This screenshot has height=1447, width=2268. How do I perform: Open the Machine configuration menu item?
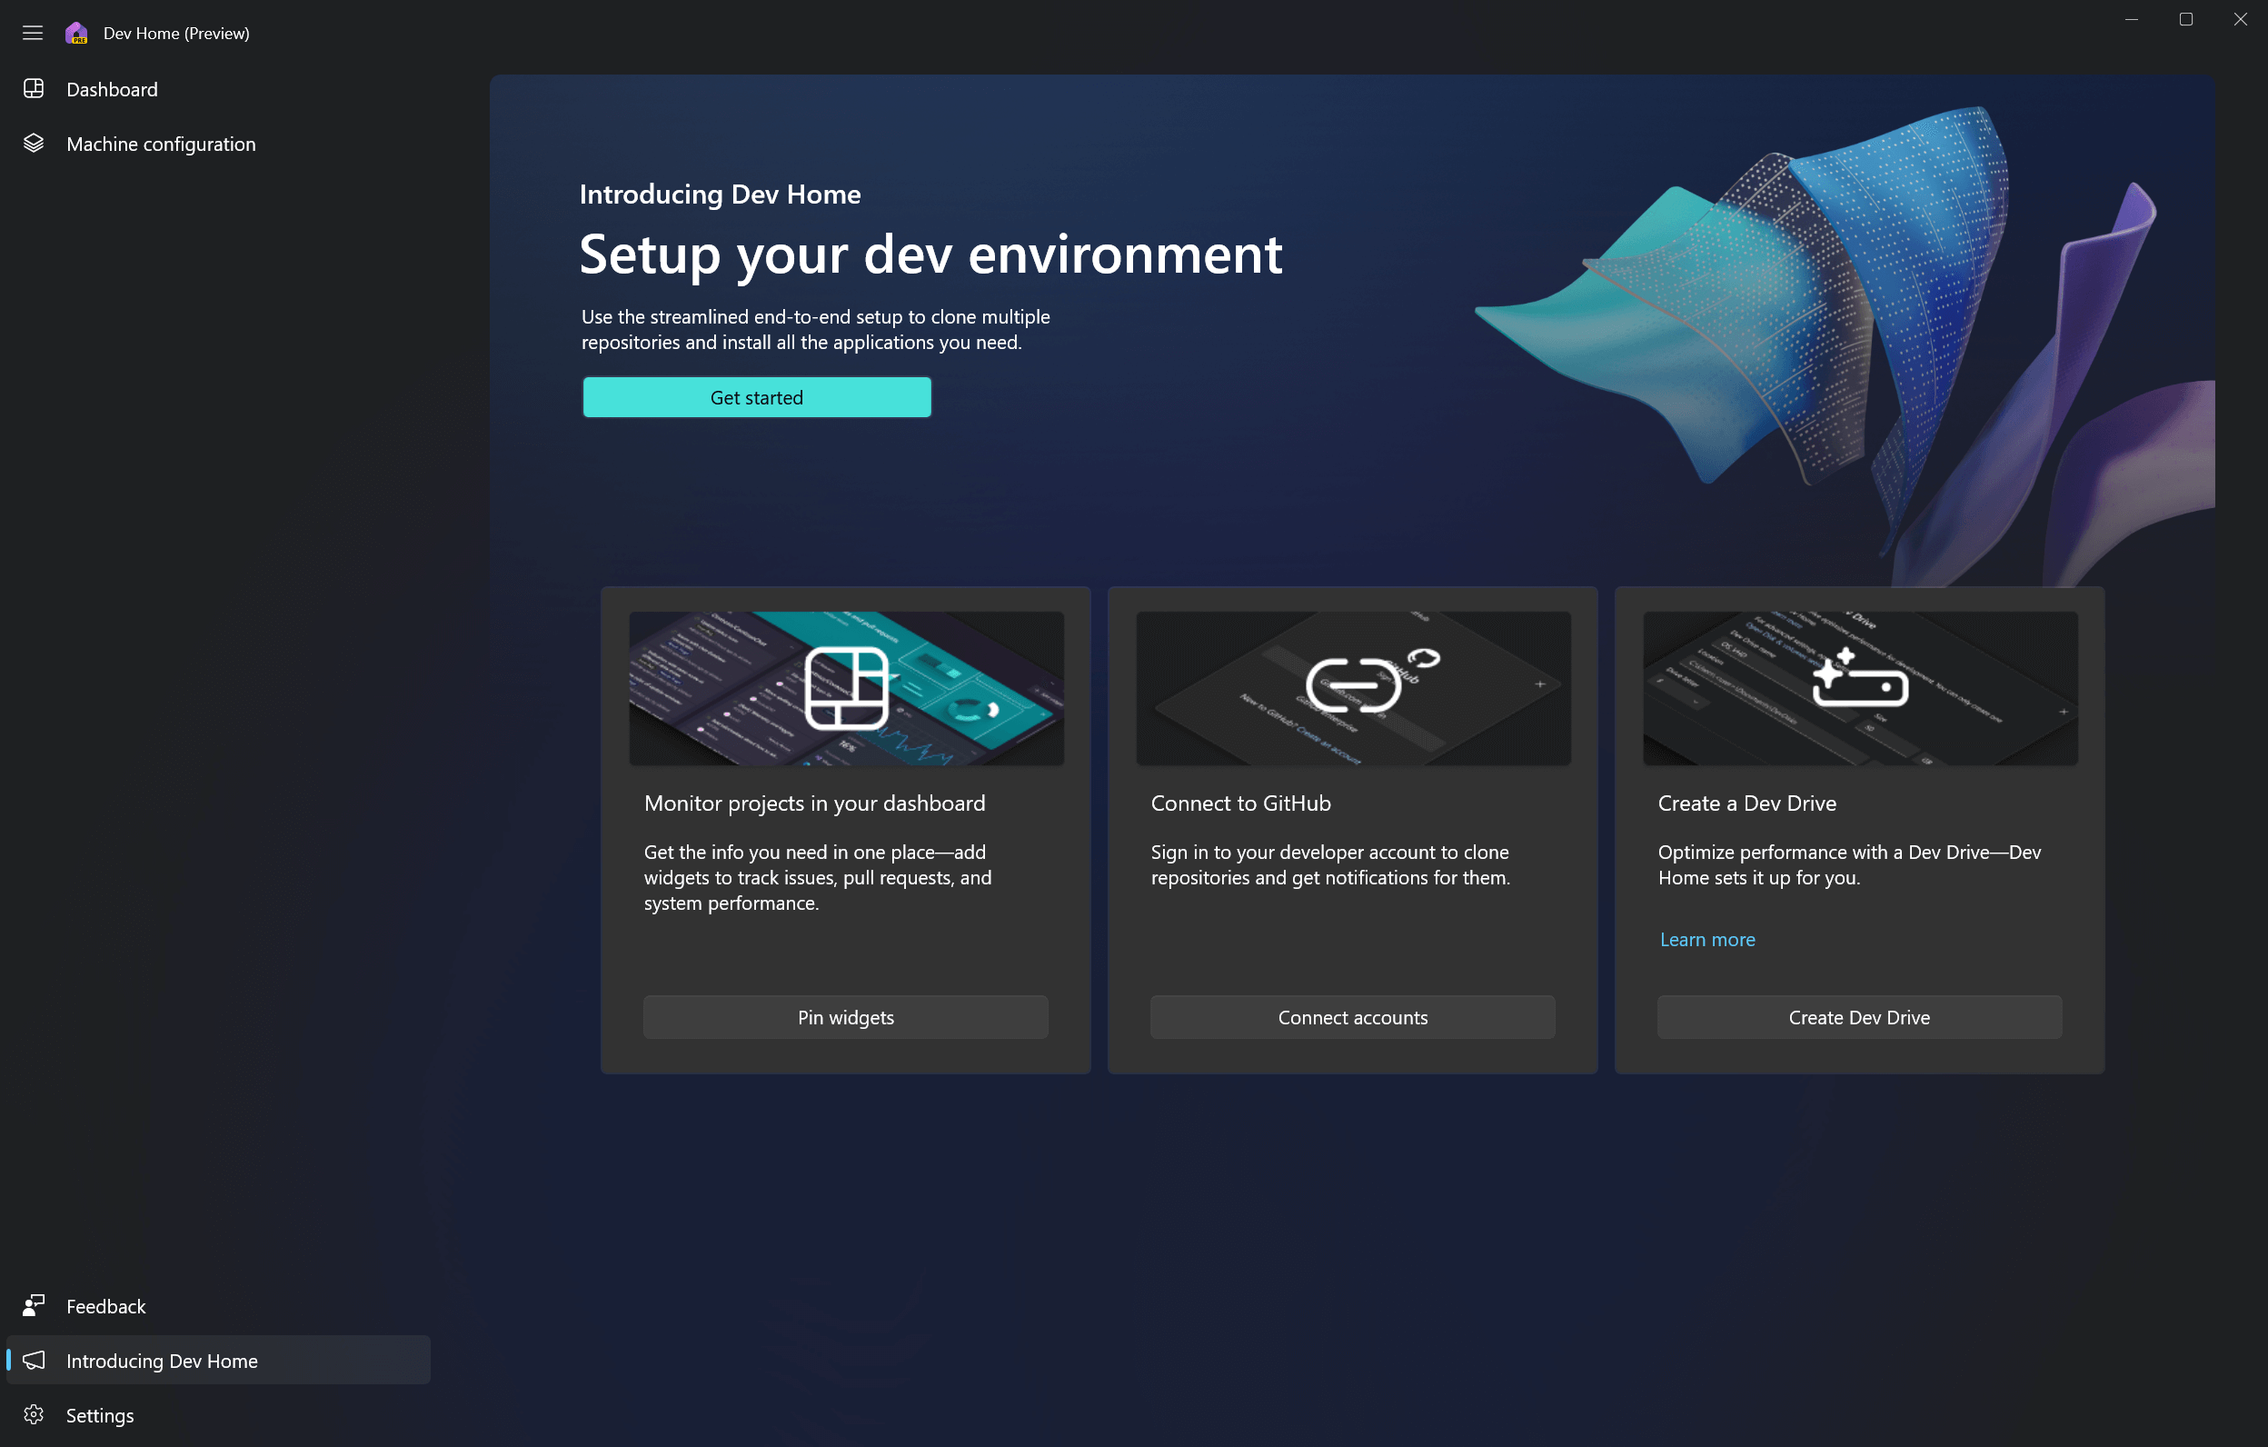click(160, 144)
